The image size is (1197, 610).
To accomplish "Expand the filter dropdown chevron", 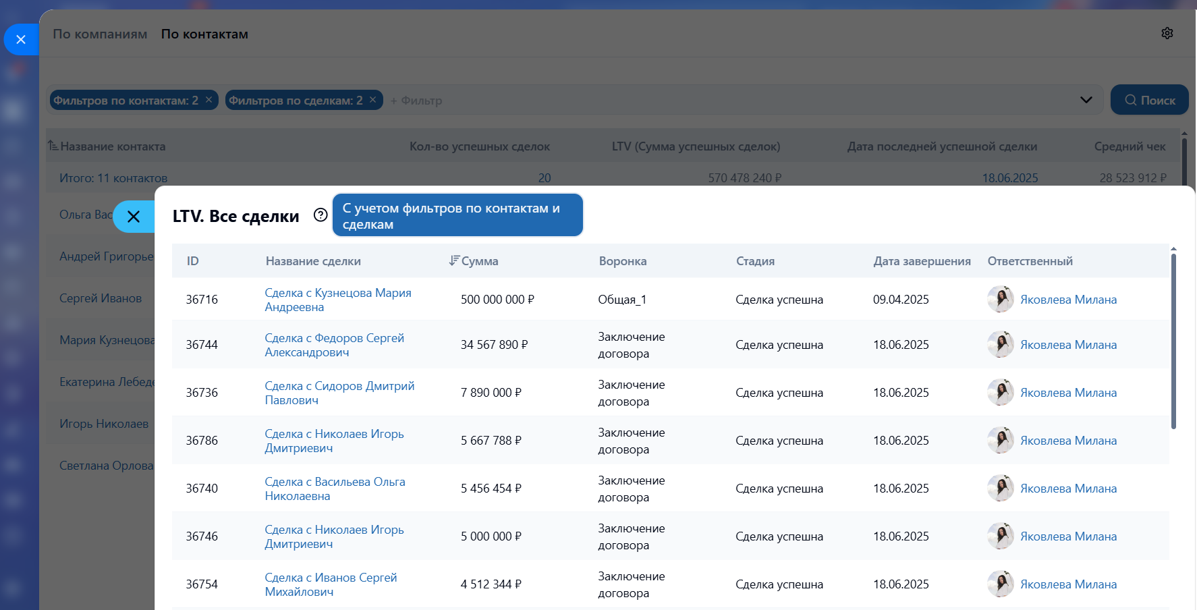I will pyautogui.click(x=1086, y=100).
